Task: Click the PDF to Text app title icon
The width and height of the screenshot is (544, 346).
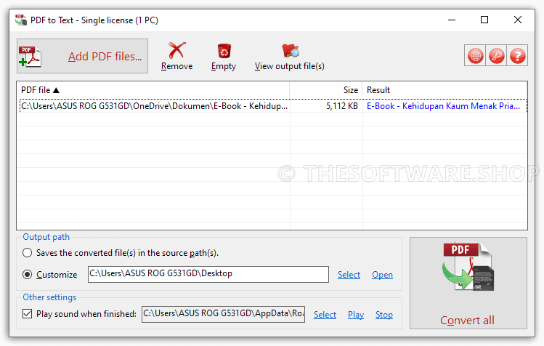Action: (x=21, y=20)
